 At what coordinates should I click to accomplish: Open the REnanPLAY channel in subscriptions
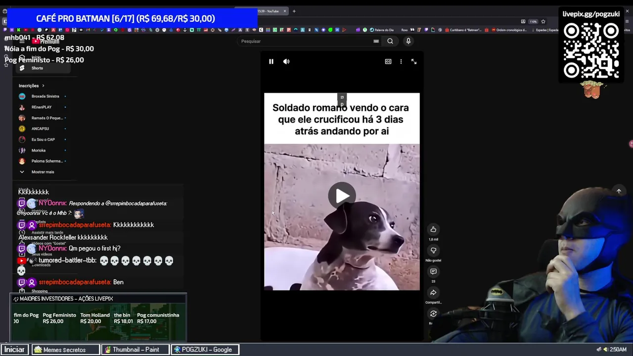[x=43, y=107]
